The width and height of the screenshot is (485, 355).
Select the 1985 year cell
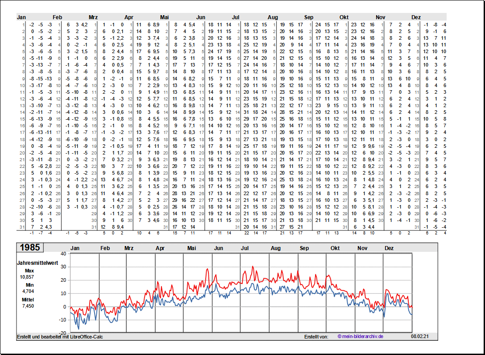[x=29, y=247]
